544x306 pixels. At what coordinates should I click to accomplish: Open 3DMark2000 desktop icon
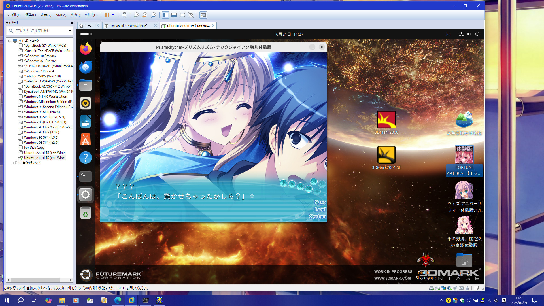[x=386, y=123]
